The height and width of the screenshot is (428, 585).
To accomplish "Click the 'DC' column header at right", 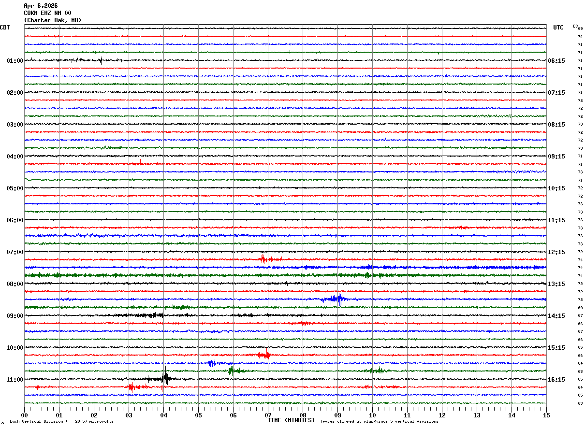I will coord(575,26).
